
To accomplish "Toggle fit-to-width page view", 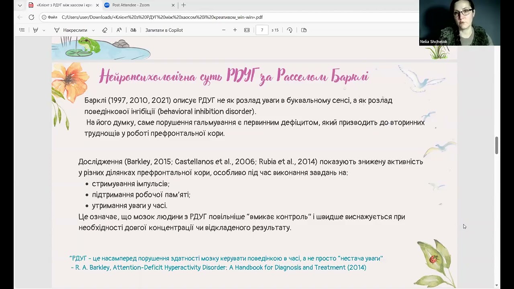I will pyautogui.click(x=247, y=30).
